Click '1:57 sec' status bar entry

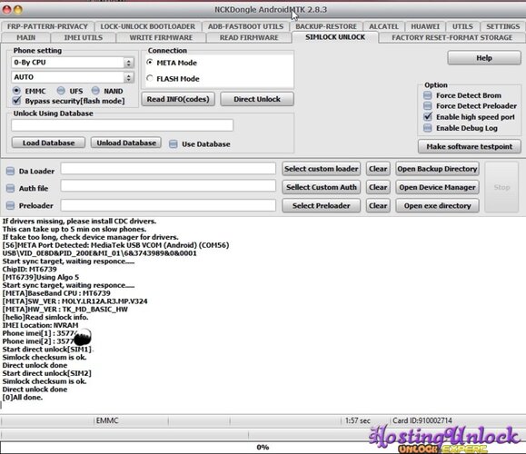click(358, 420)
